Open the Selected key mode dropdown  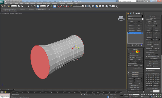point(135,94)
